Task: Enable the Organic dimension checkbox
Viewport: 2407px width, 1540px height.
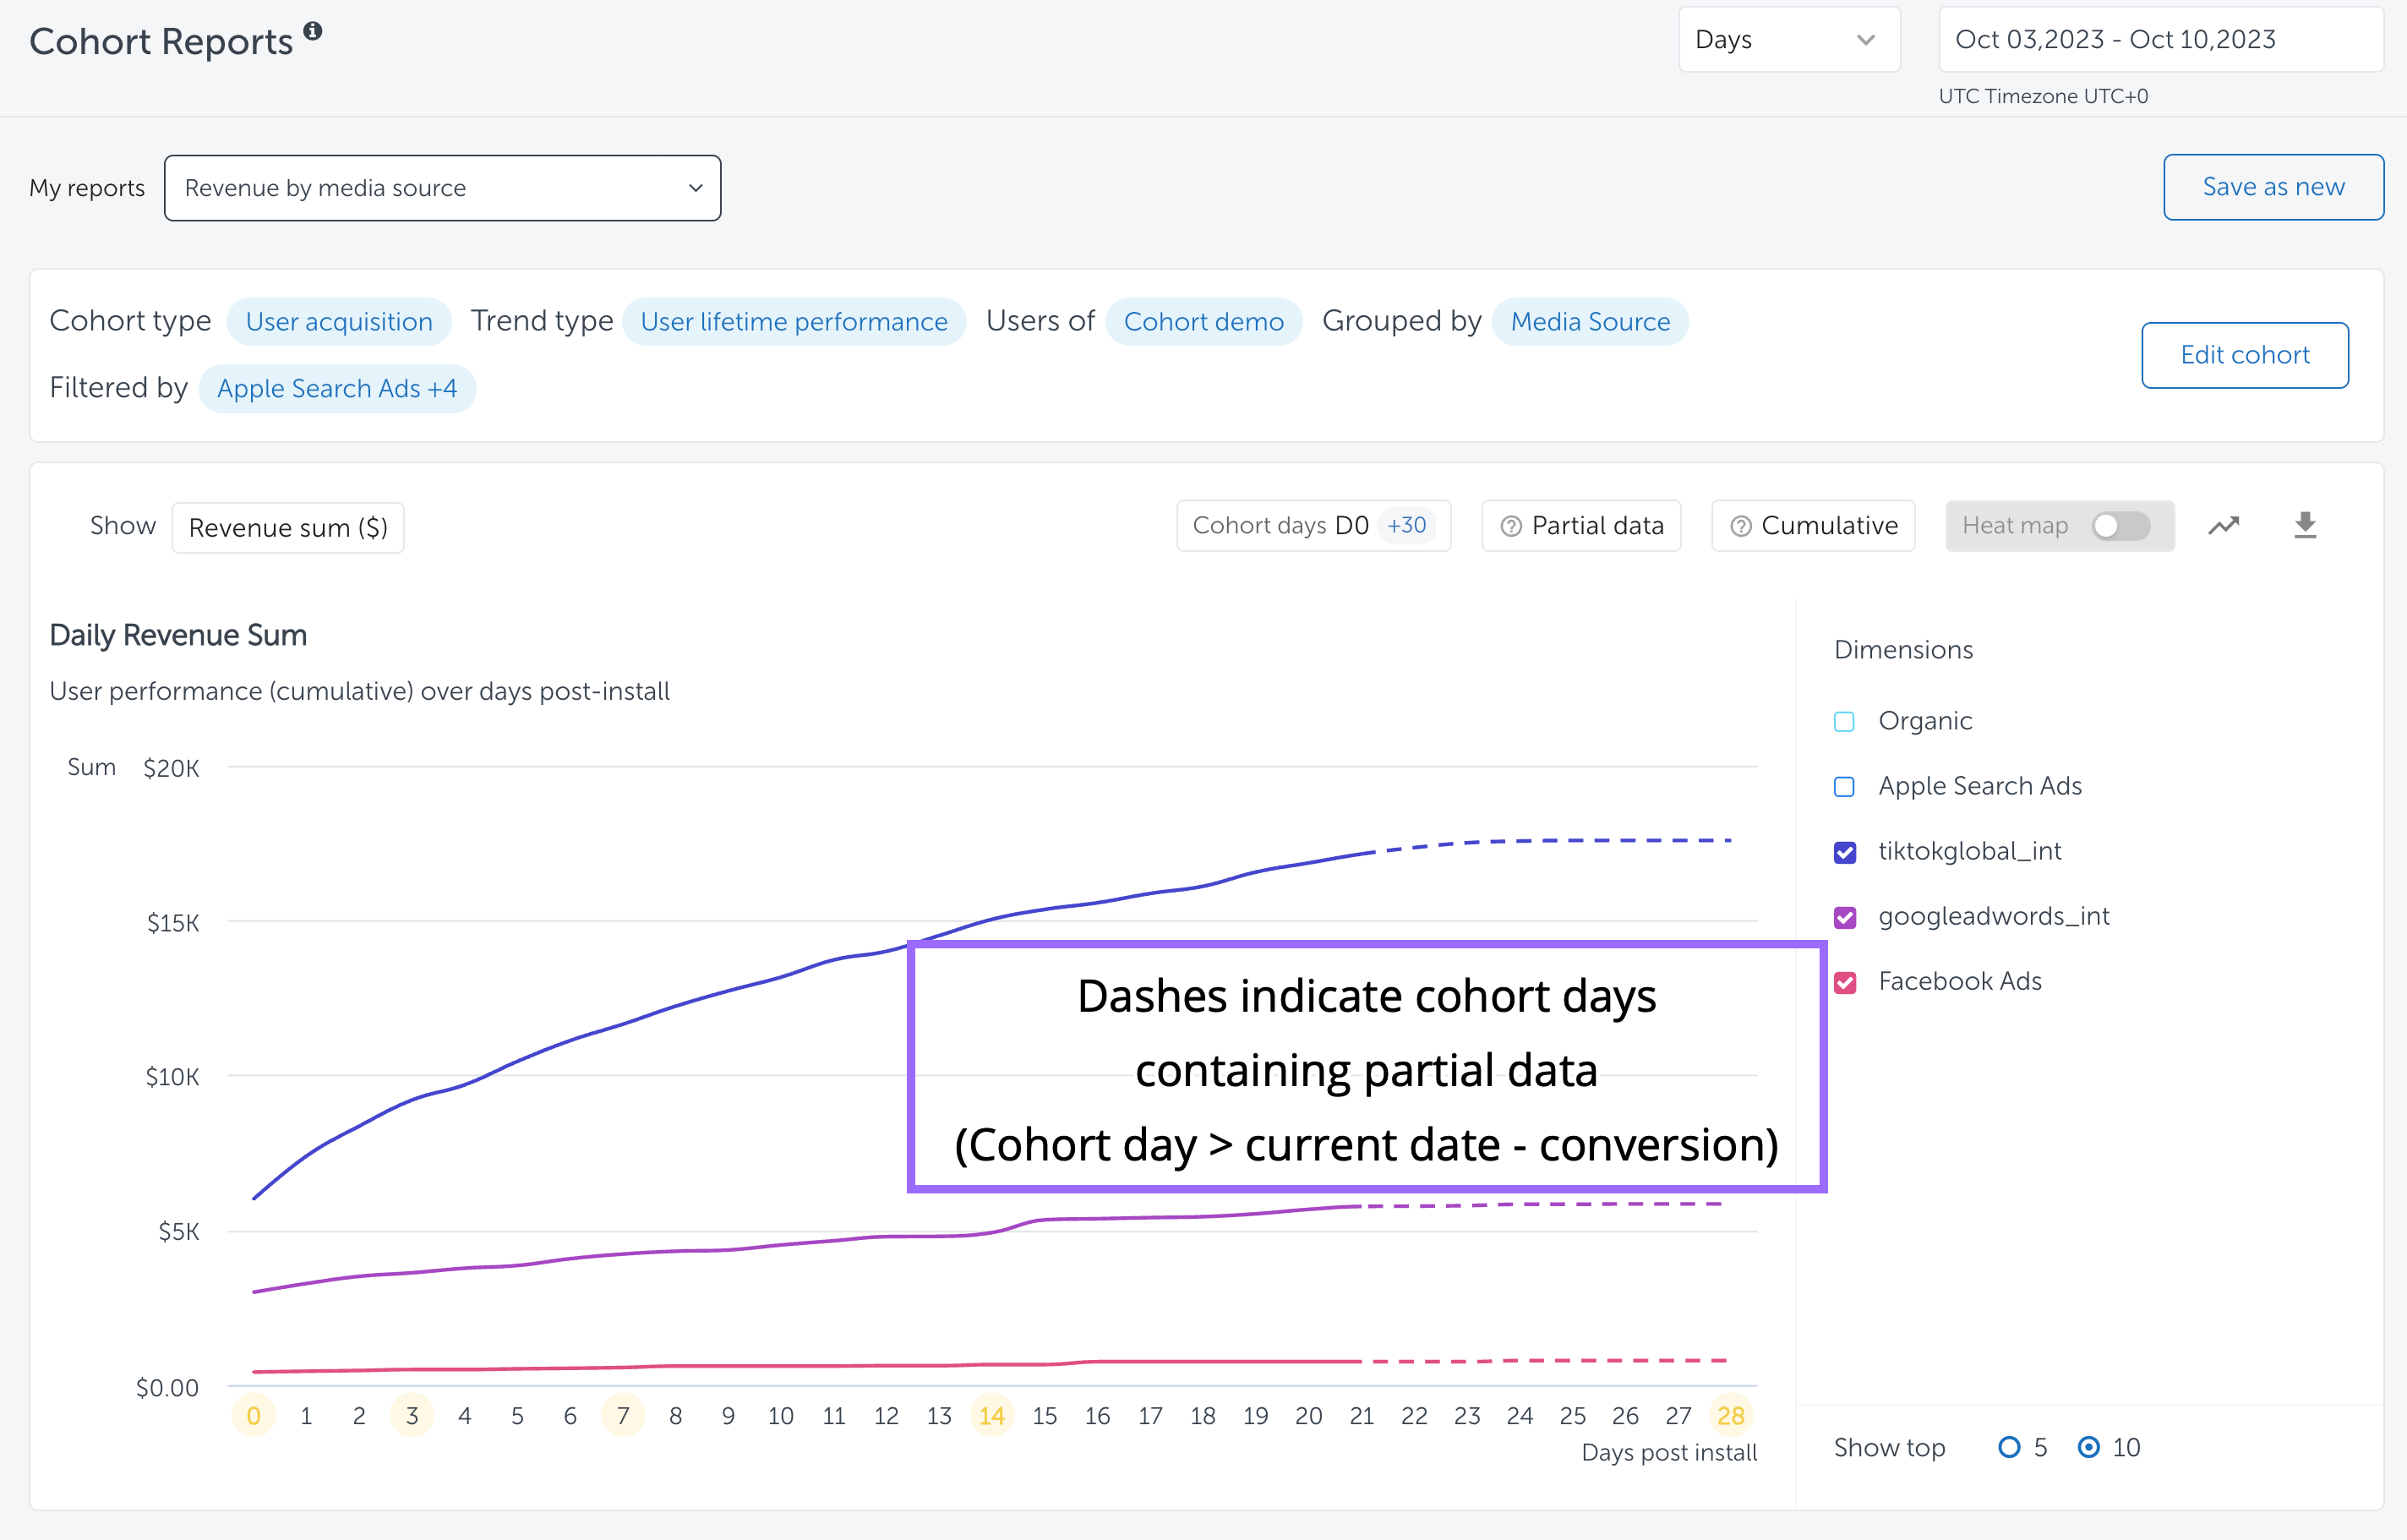Action: (x=1844, y=722)
